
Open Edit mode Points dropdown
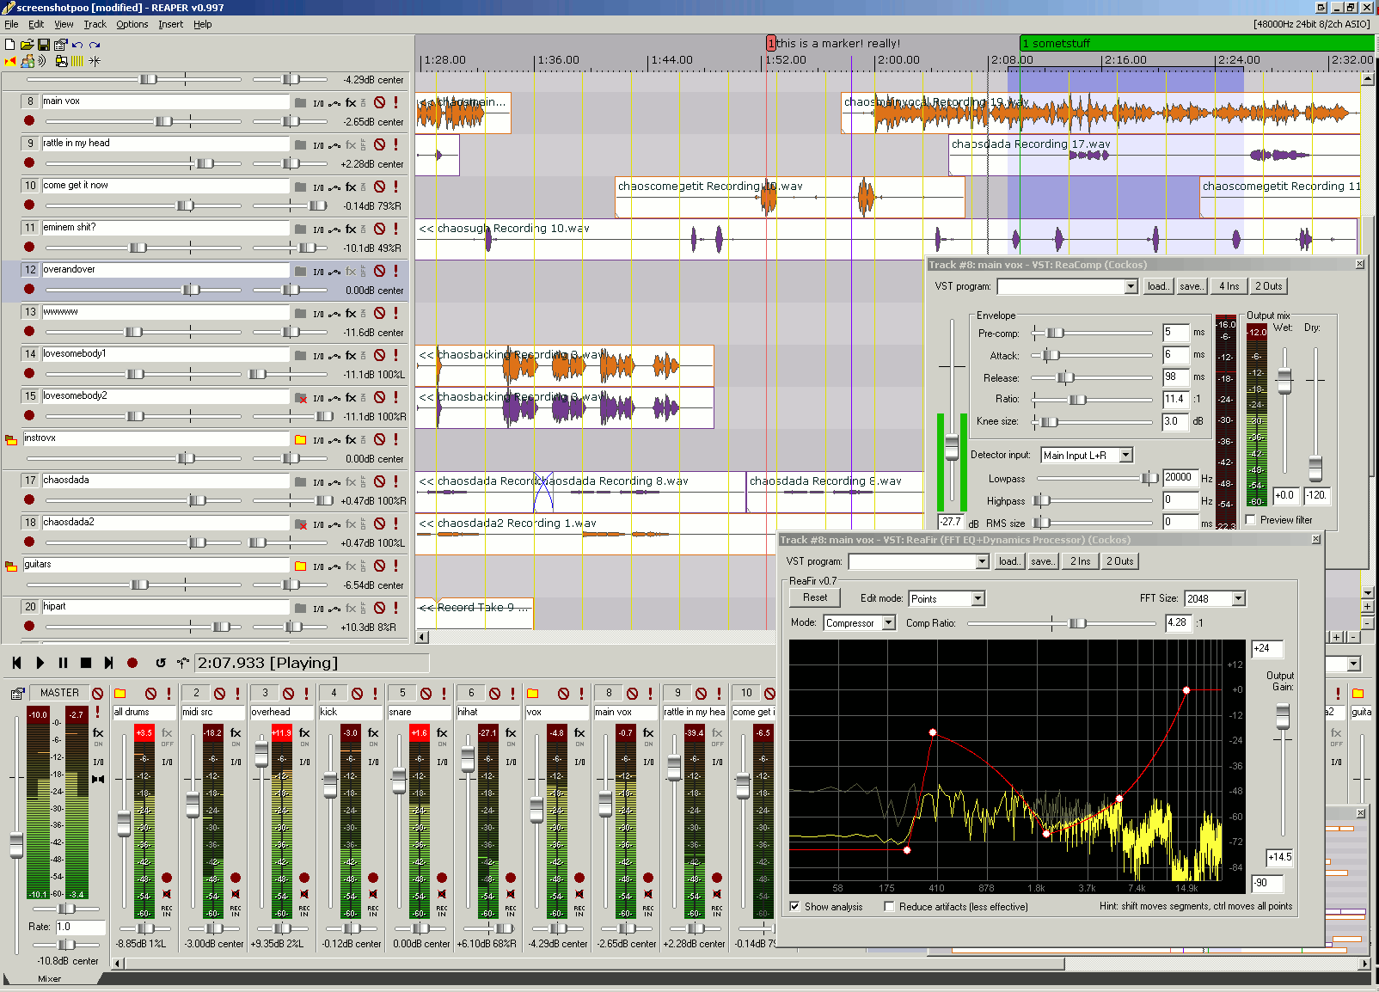978,598
